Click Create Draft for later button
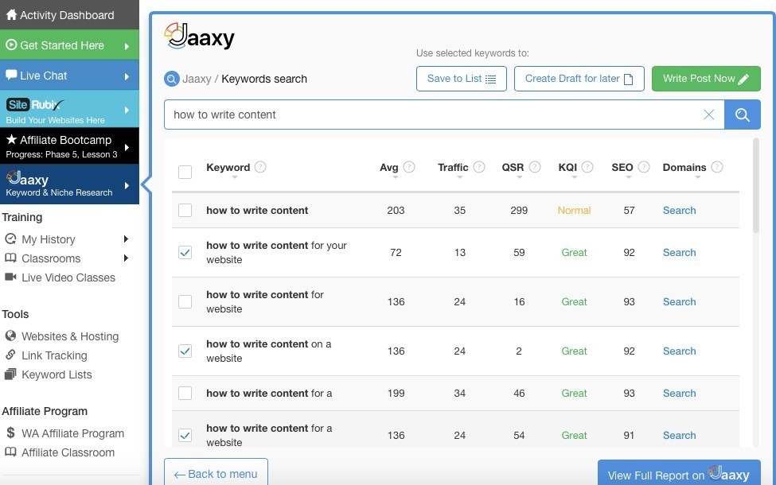776x485 pixels. click(579, 79)
